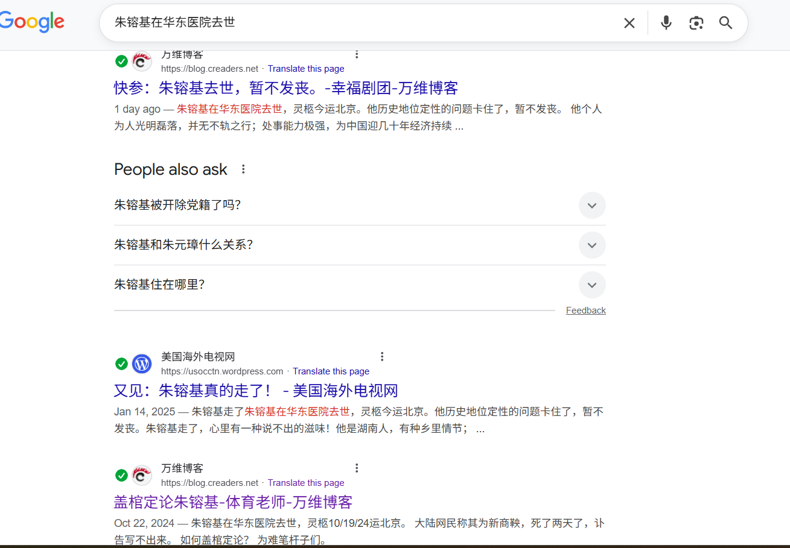790x548 pixels.
Task: Click the Feedback link
Action: [x=585, y=310]
